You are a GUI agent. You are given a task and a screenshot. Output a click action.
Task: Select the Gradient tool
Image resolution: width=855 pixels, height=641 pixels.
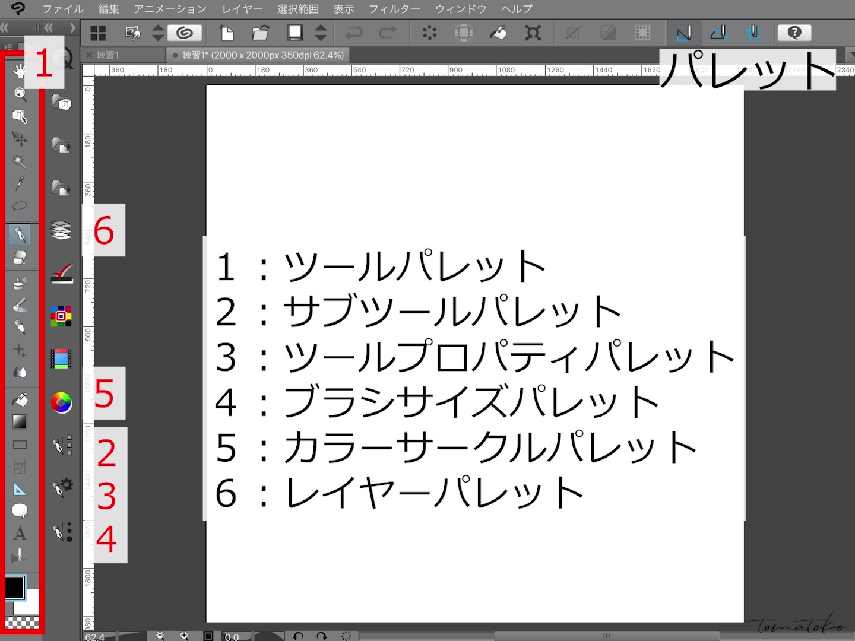(21, 423)
